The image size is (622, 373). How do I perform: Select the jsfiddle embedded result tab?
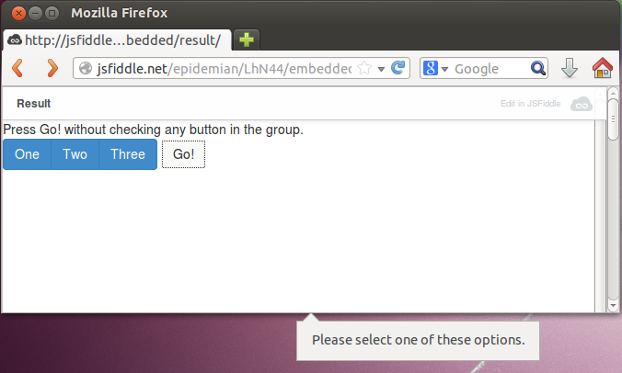pyautogui.click(x=117, y=40)
